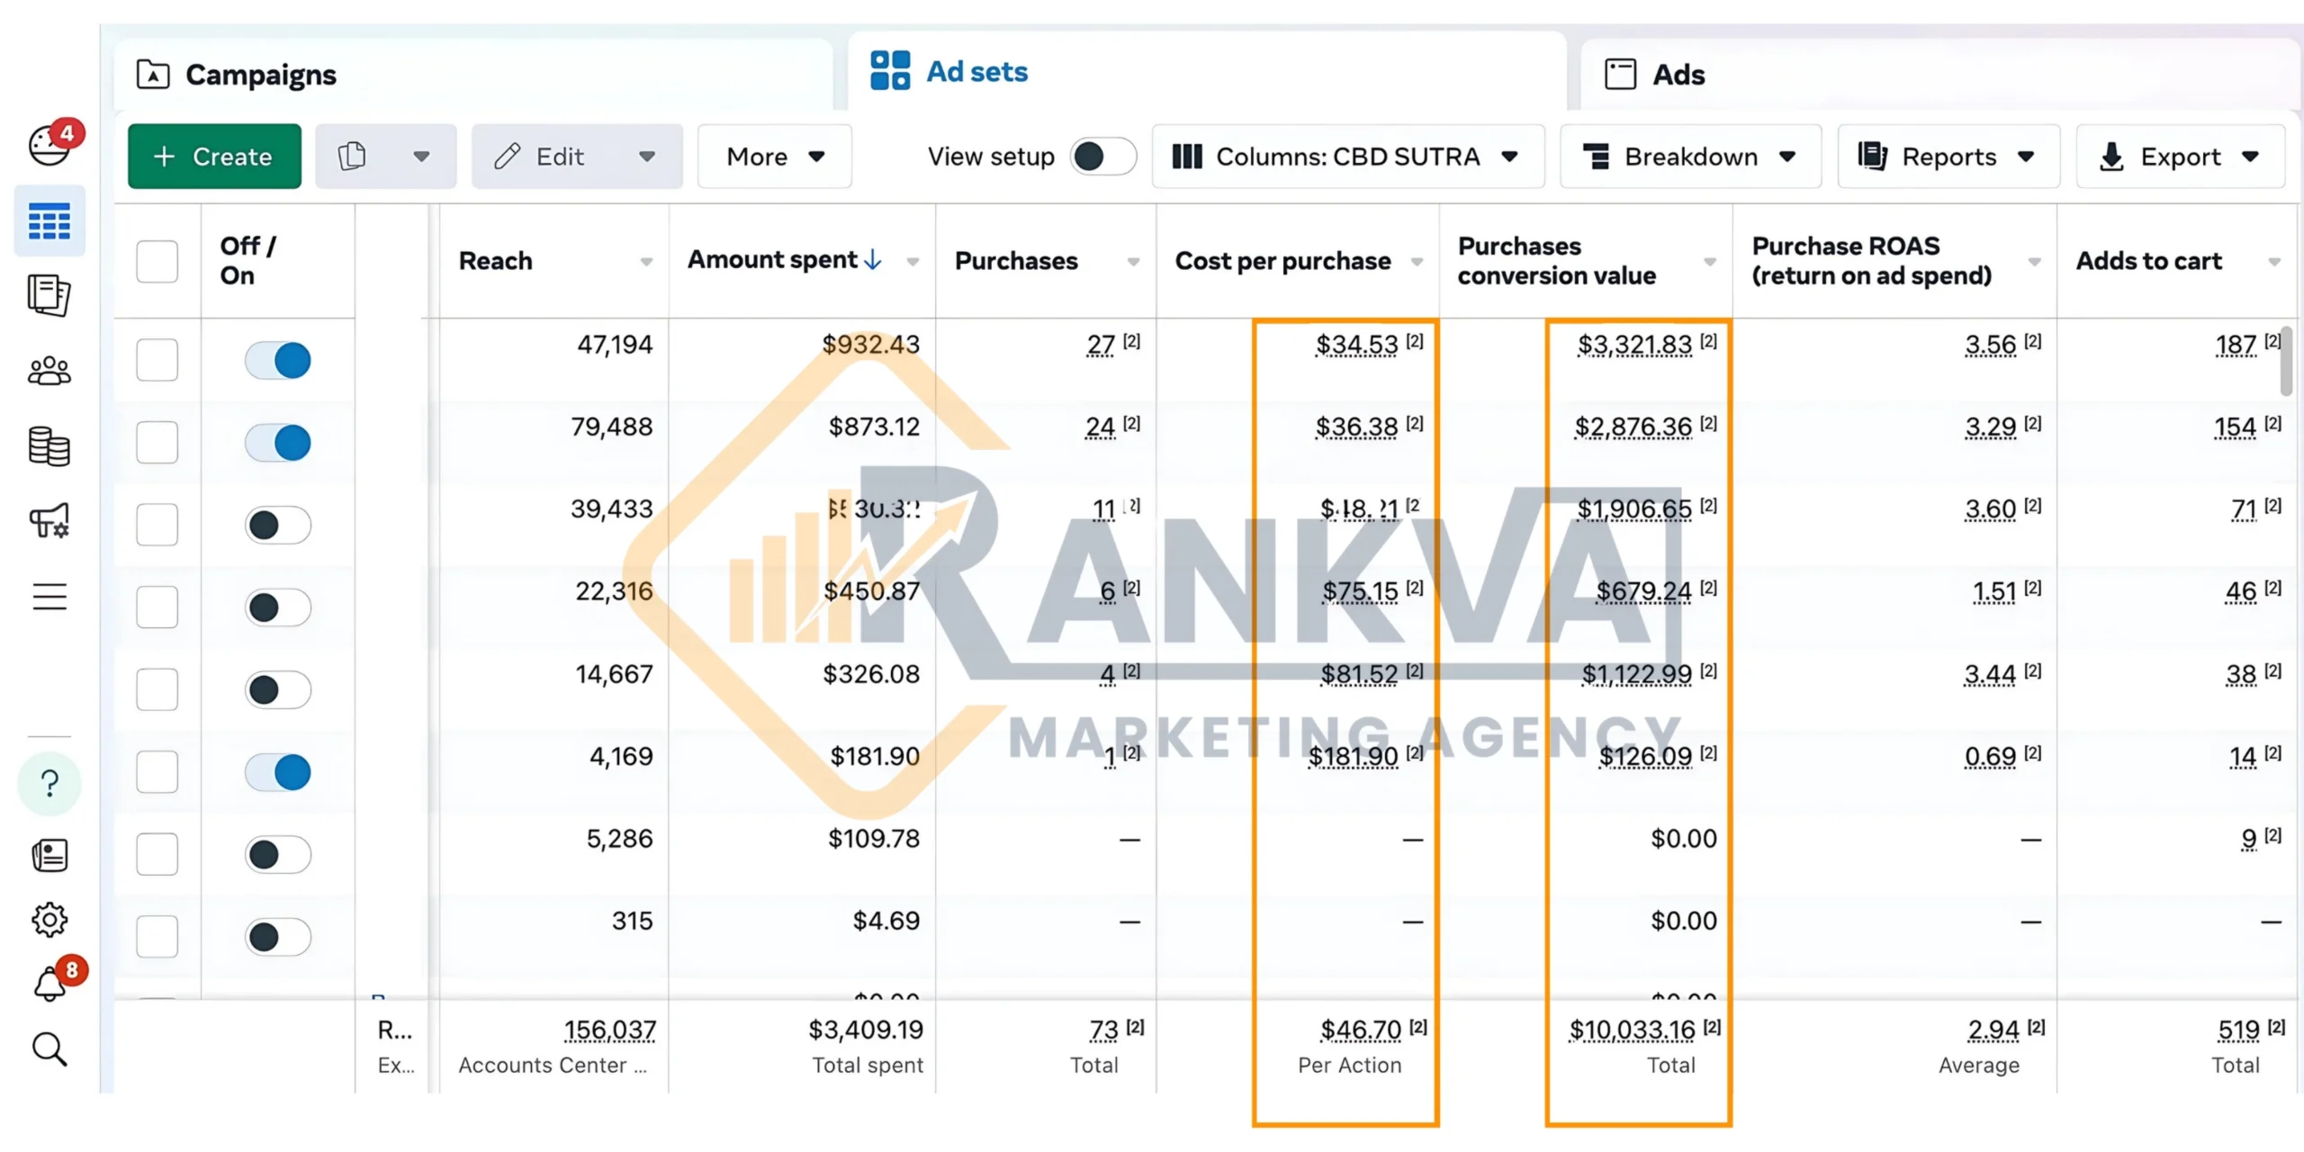Screen dimensions: 2304x1152
Task: Open the Amount spent column sort menu
Action: point(913,261)
